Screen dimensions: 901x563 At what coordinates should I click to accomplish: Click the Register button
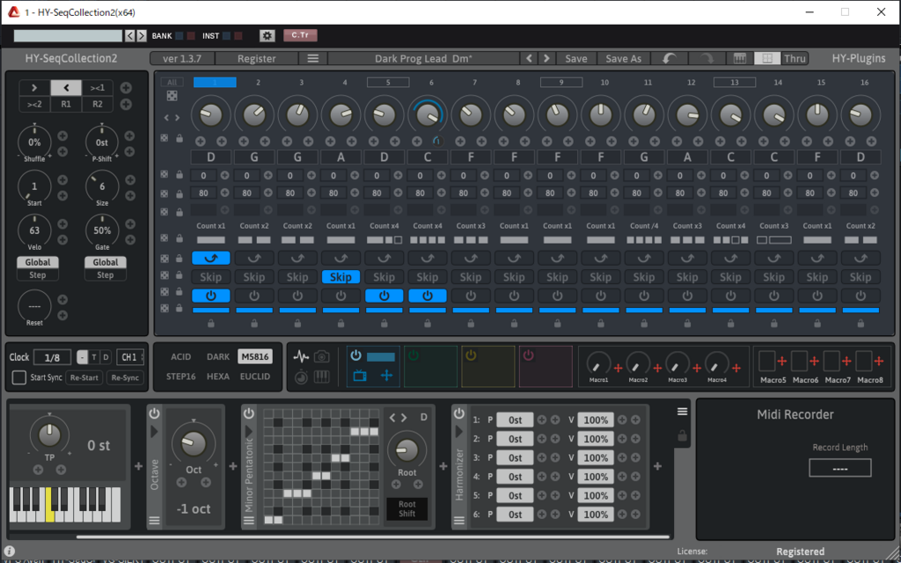(x=256, y=58)
